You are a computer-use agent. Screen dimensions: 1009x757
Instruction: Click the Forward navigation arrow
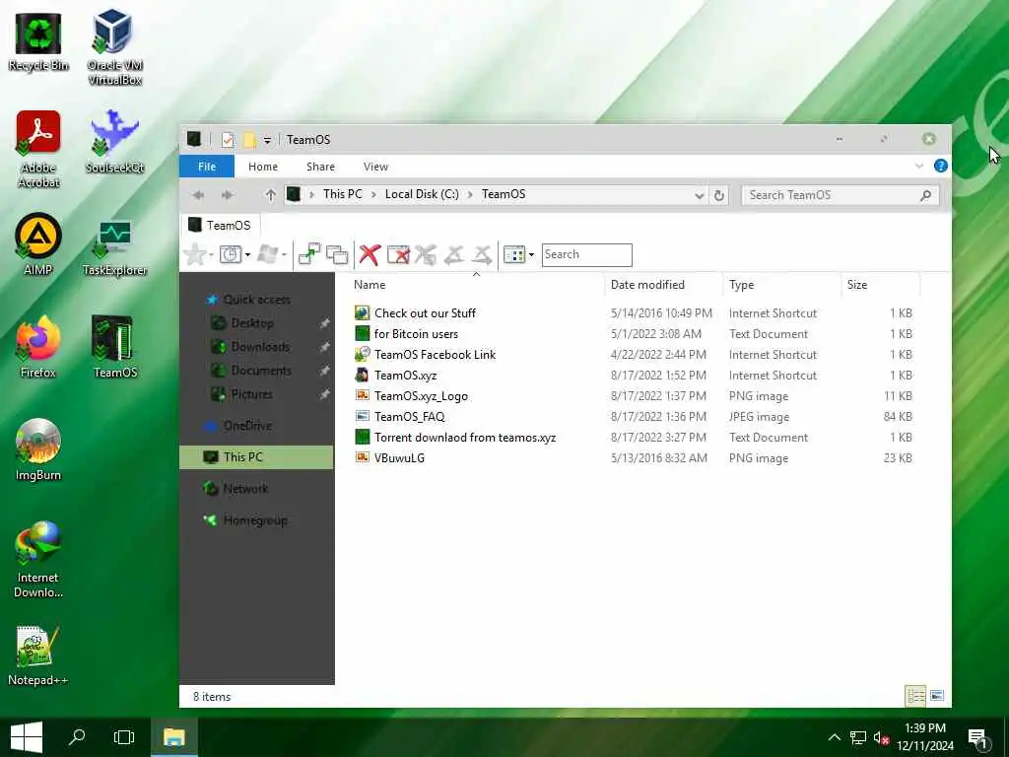point(228,195)
